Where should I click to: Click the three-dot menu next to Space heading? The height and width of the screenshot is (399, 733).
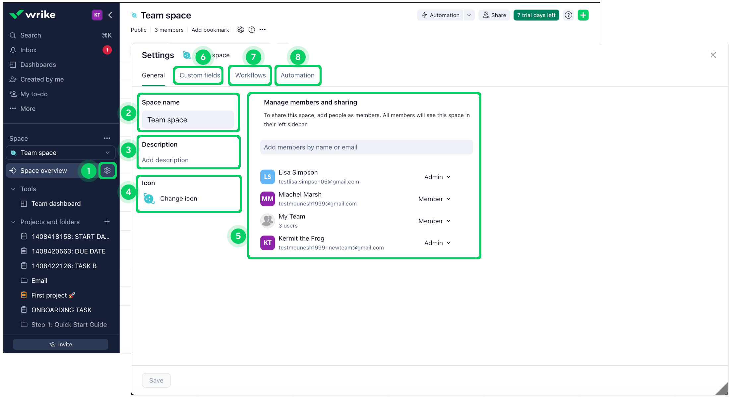[x=107, y=138]
